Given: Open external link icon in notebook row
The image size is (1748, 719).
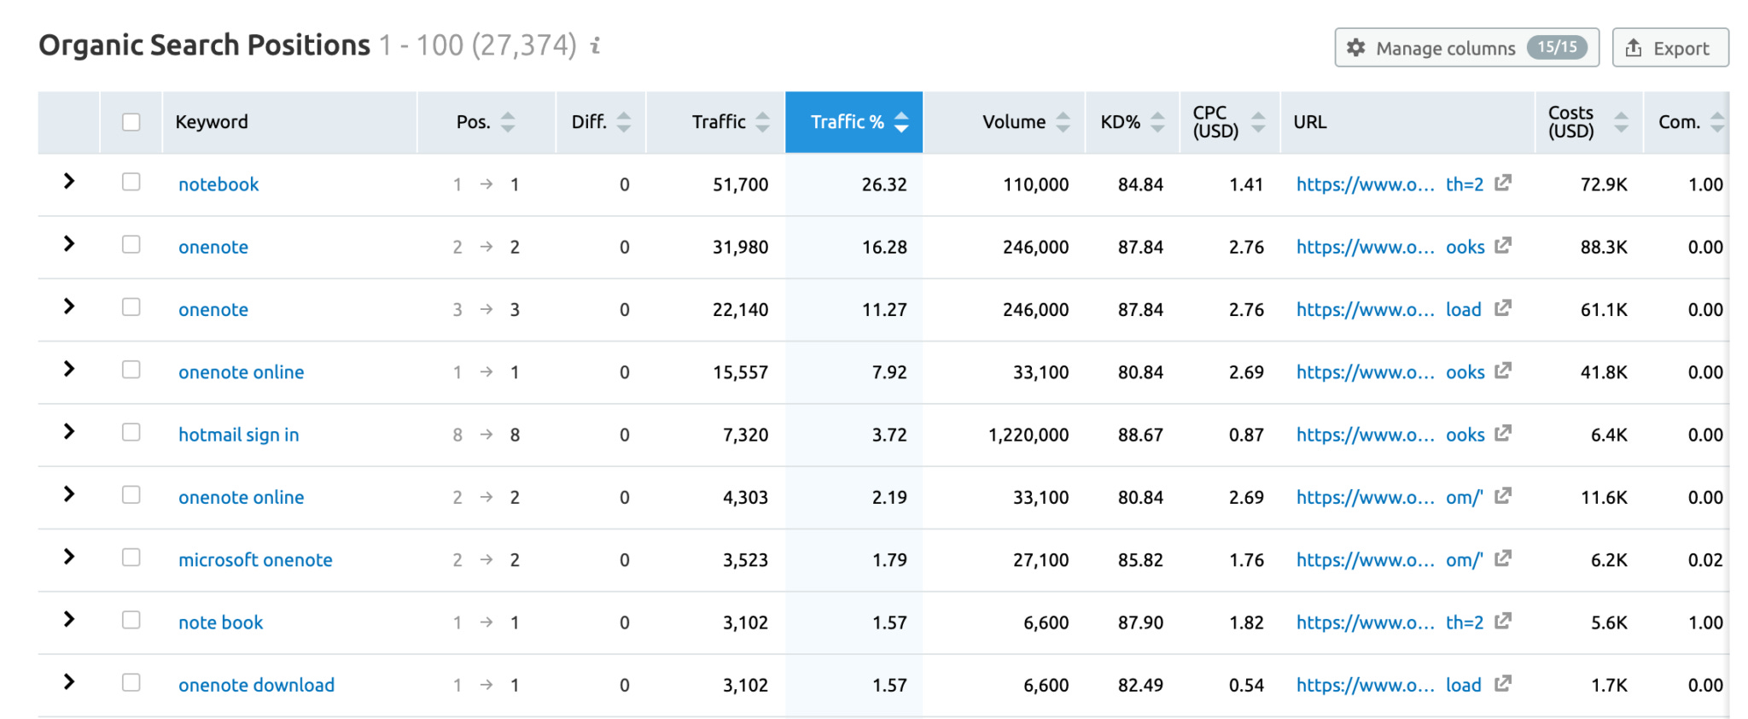Looking at the screenshot, I should pyautogui.click(x=1503, y=183).
